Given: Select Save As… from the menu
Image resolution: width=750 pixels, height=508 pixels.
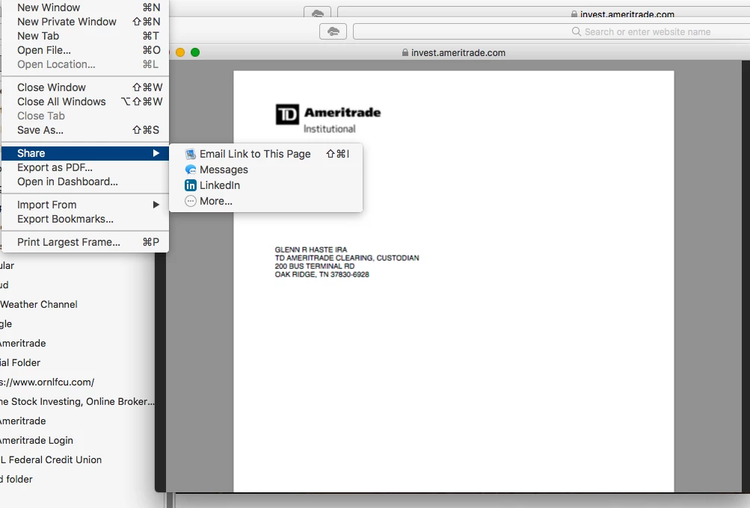Looking at the screenshot, I should coord(85,130).
